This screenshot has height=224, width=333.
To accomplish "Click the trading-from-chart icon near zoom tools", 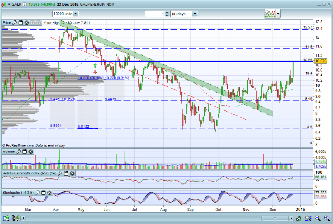I will tap(299, 218).
